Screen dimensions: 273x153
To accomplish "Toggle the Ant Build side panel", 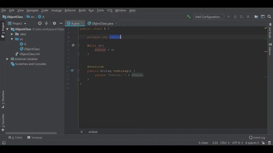I will [x=270, y=31].
